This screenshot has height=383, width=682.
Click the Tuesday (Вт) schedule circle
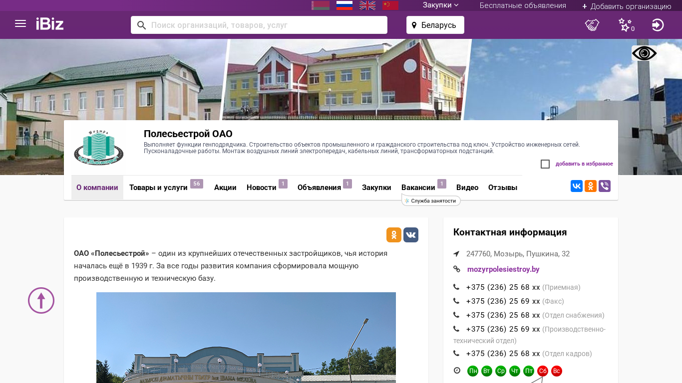[x=487, y=371]
